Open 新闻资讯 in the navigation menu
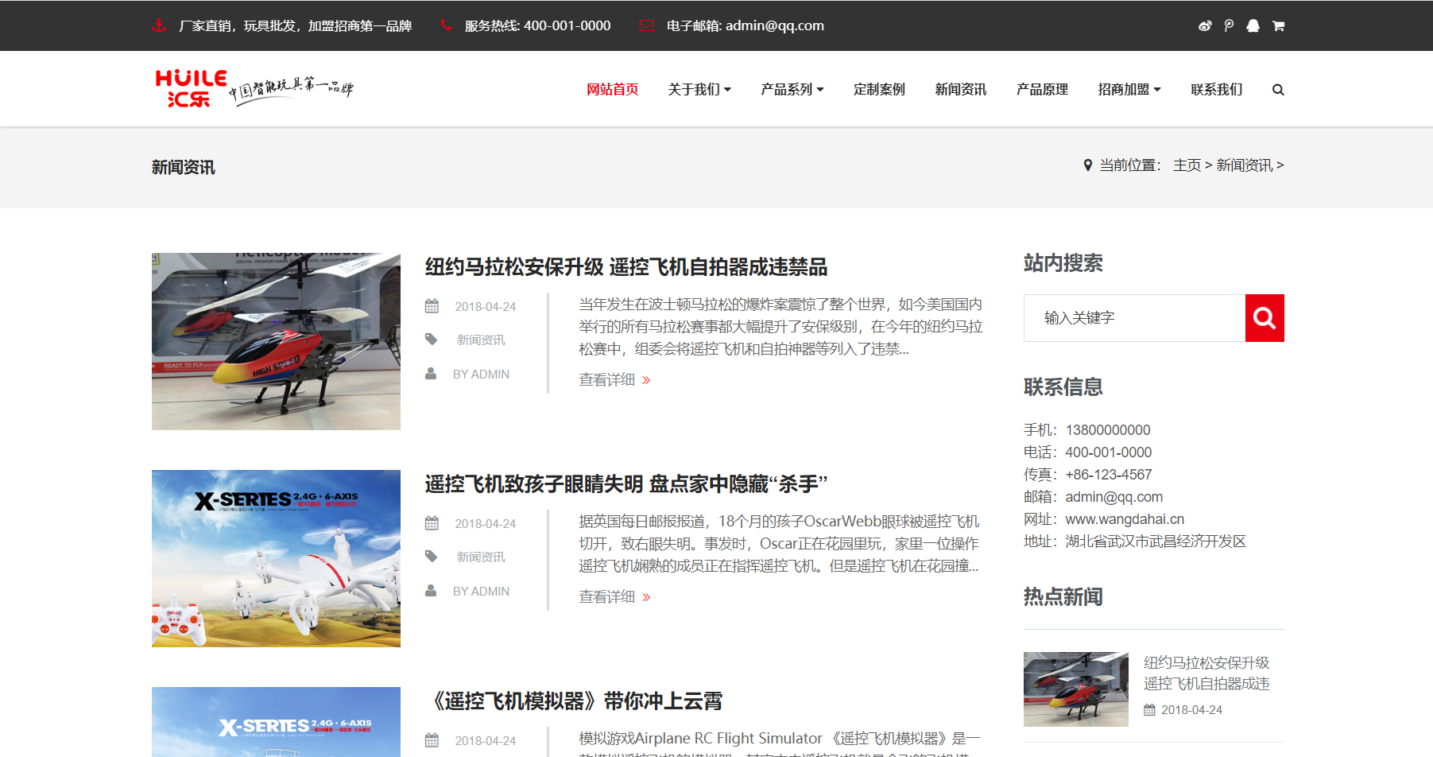Image resolution: width=1433 pixels, height=757 pixels. [960, 90]
